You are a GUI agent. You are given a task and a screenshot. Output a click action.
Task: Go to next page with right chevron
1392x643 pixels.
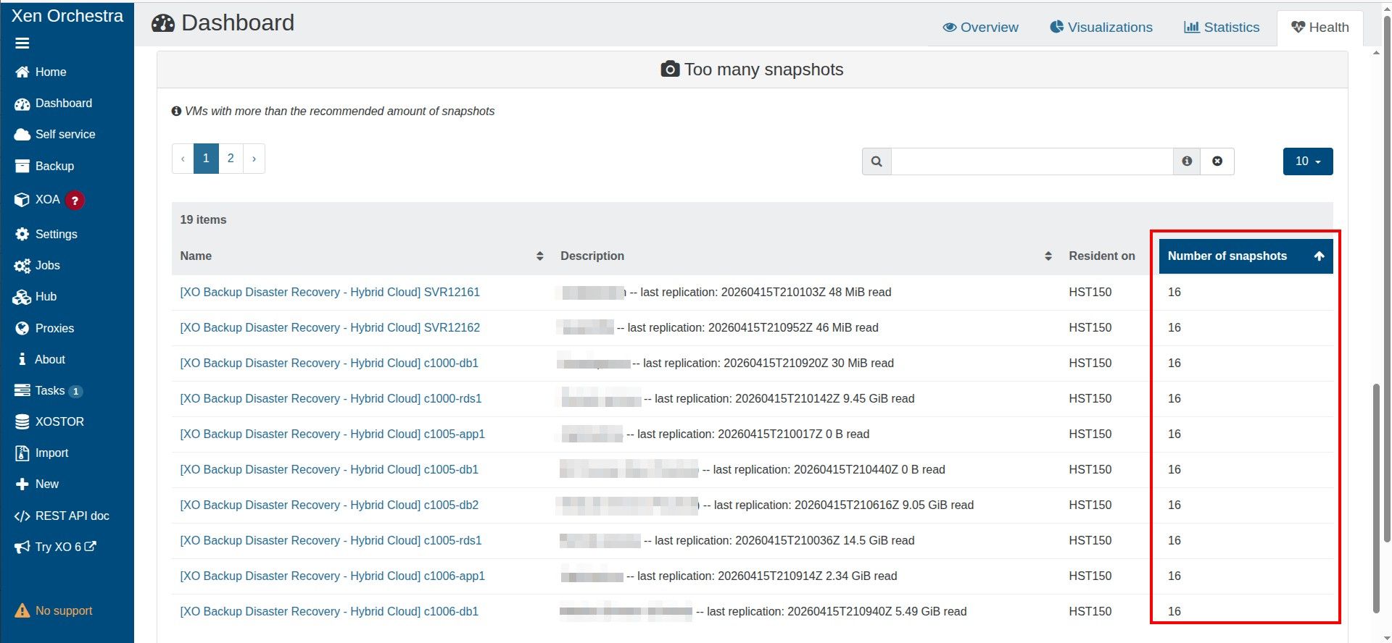254,159
